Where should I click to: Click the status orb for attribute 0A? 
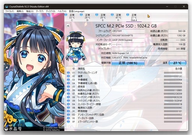pyautogui.click(x=68, y=104)
